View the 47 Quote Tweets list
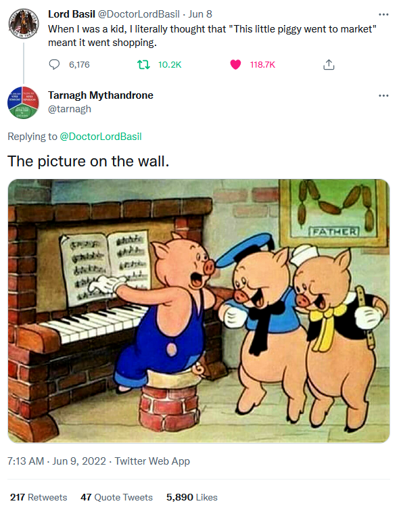 click(116, 497)
